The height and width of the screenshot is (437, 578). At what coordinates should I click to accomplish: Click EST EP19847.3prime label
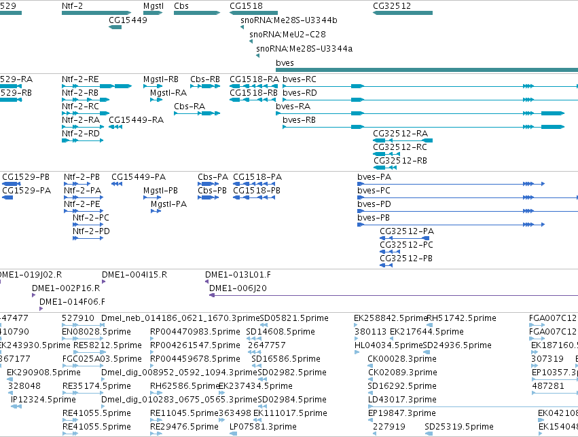[x=402, y=413]
